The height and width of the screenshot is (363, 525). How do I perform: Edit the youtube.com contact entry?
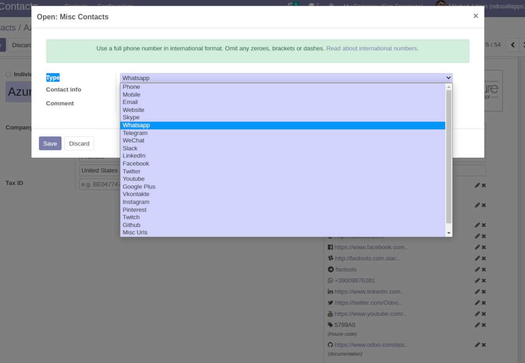click(477, 314)
